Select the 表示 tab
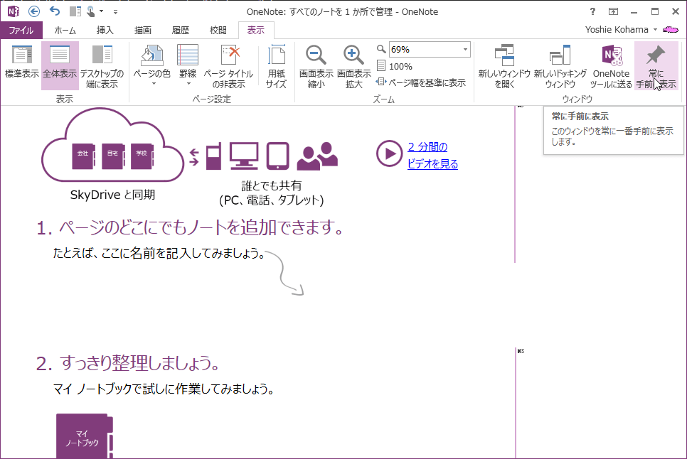 pos(256,30)
